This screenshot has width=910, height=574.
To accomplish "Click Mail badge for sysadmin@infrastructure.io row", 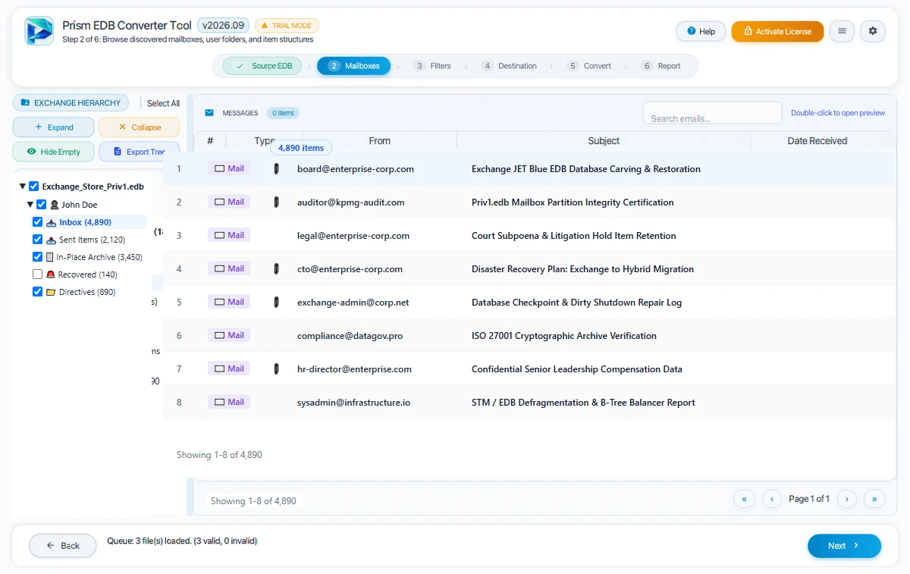I will click(229, 402).
